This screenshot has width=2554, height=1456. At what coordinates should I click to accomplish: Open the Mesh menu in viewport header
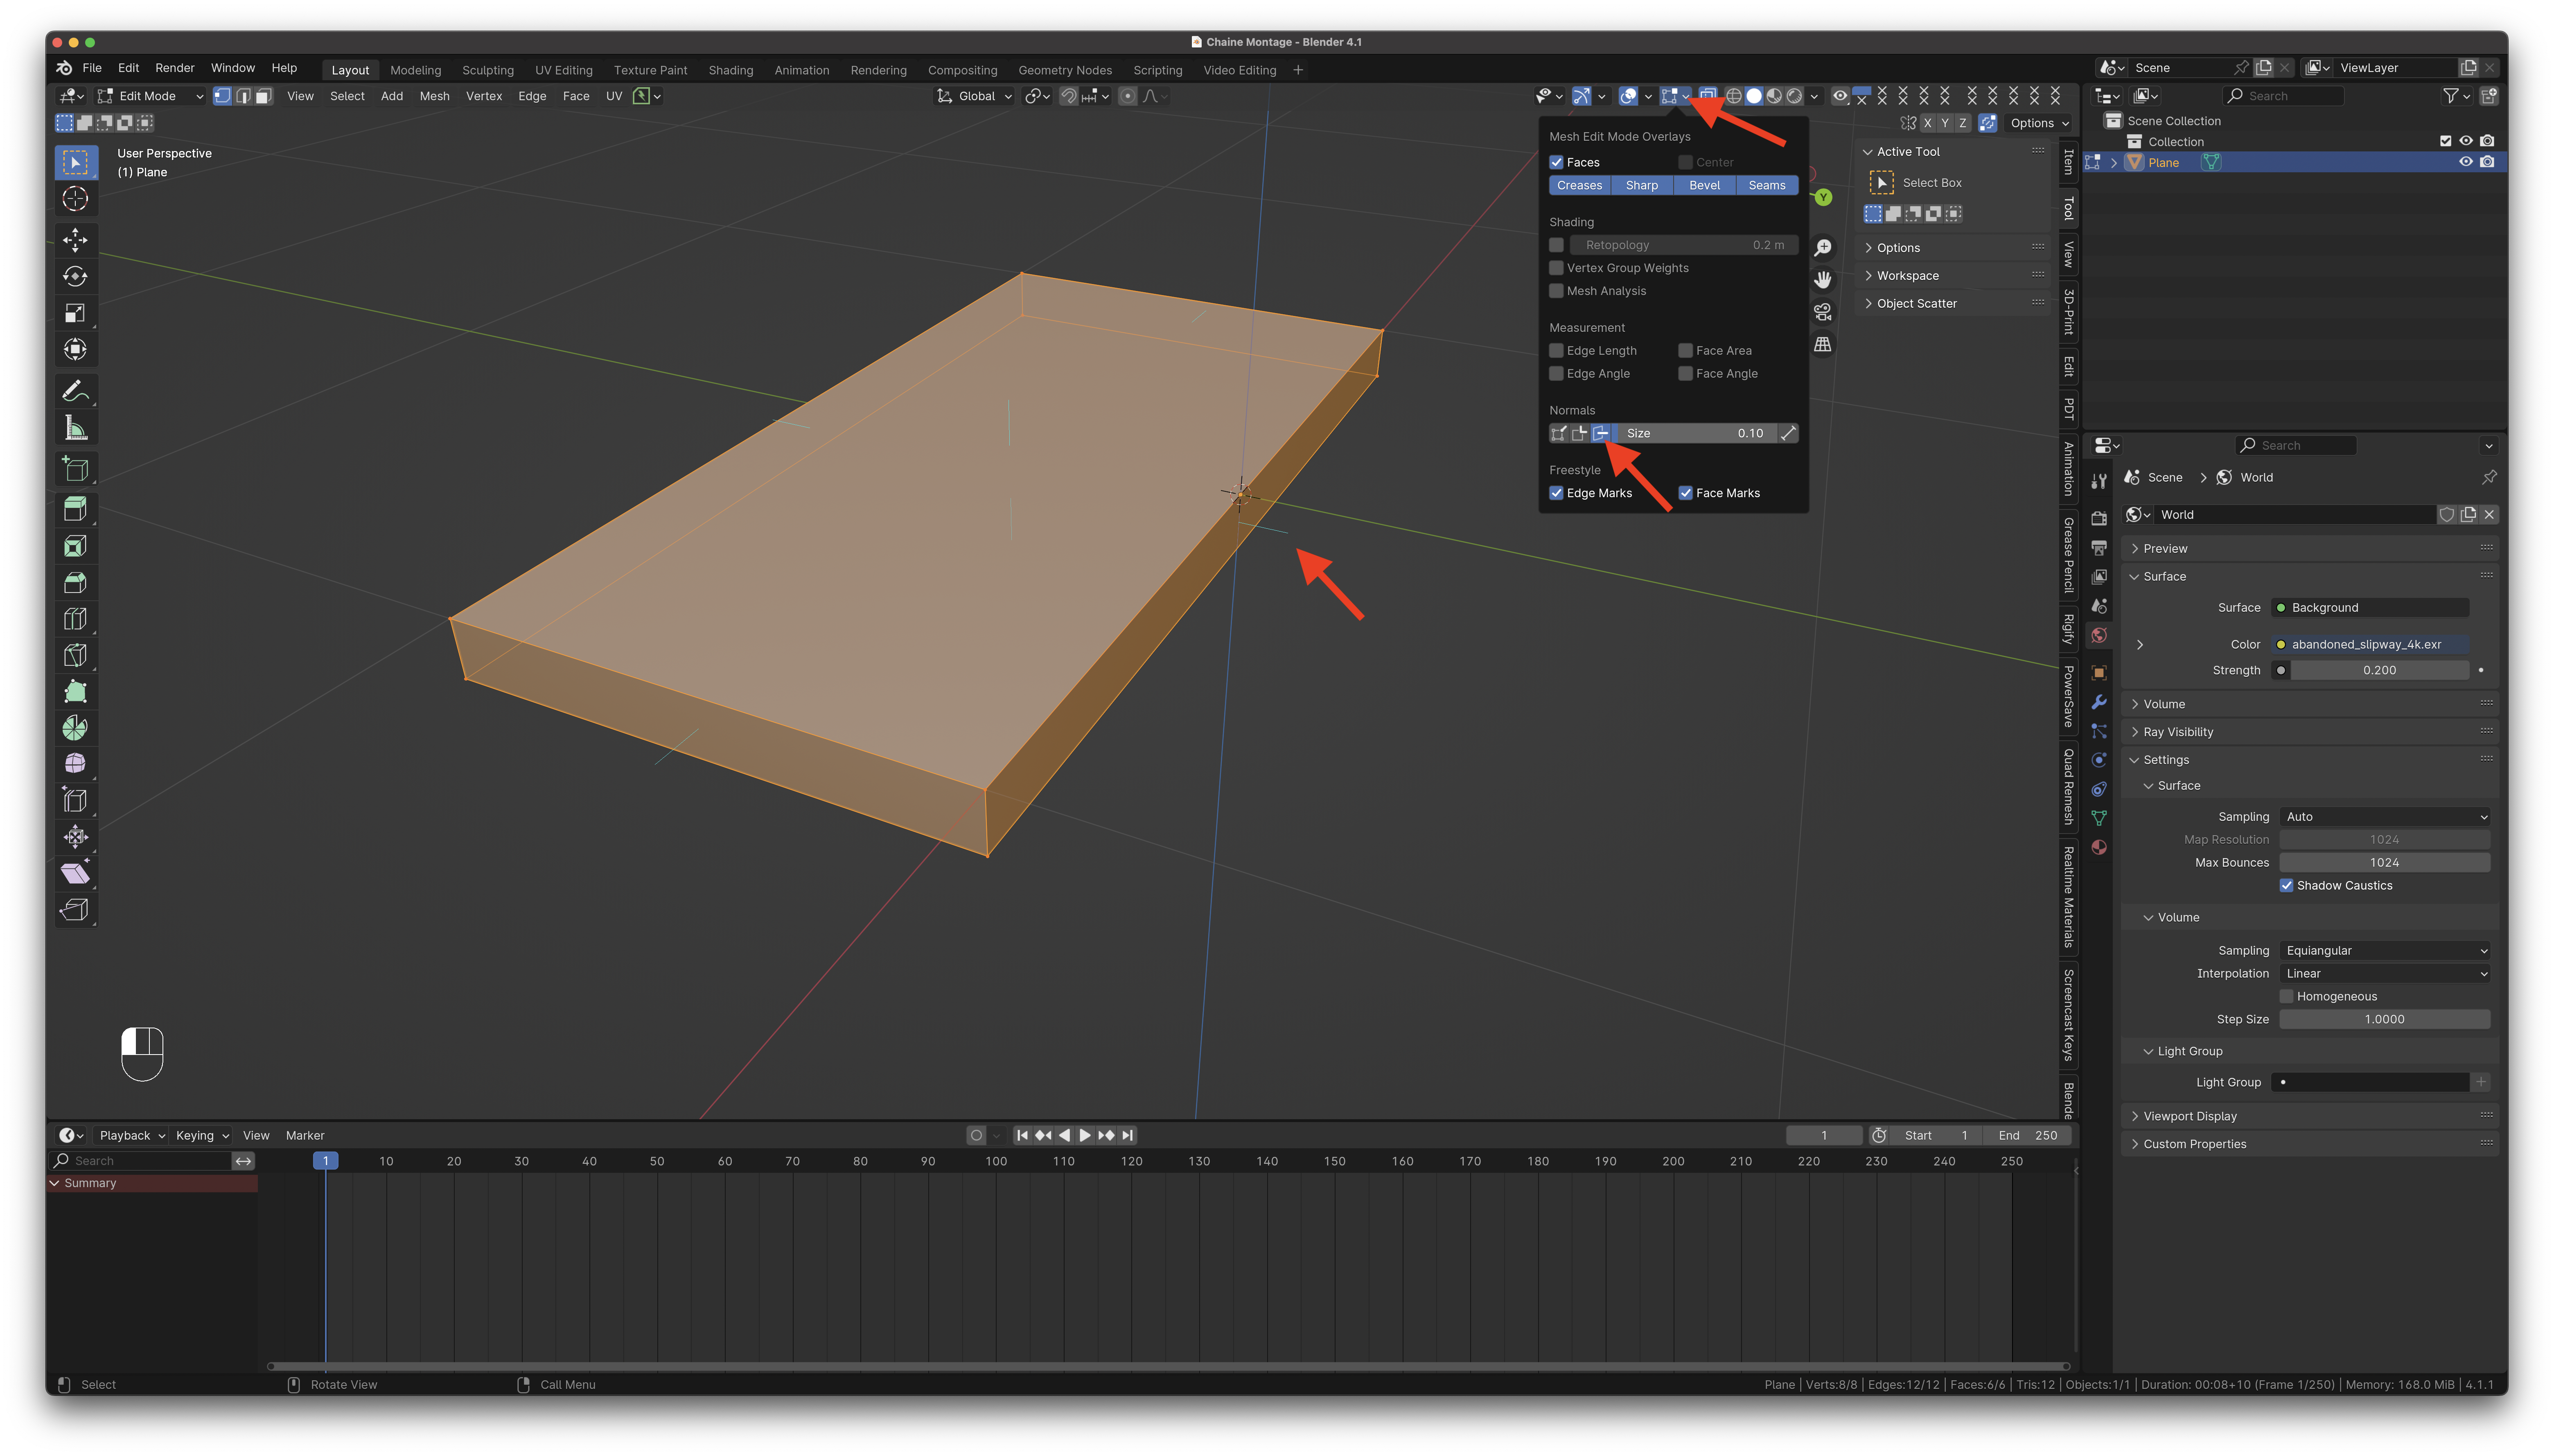434,96
